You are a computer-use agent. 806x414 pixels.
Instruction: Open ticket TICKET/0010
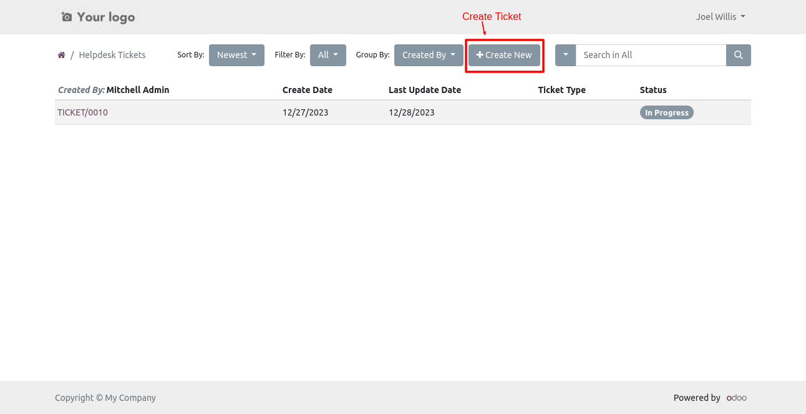click(82, 112)
